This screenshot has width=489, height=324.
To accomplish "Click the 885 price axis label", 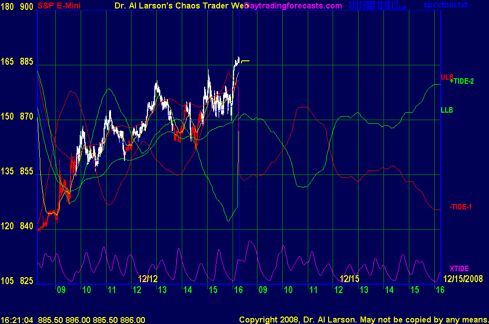I will [x=26, y=62].
